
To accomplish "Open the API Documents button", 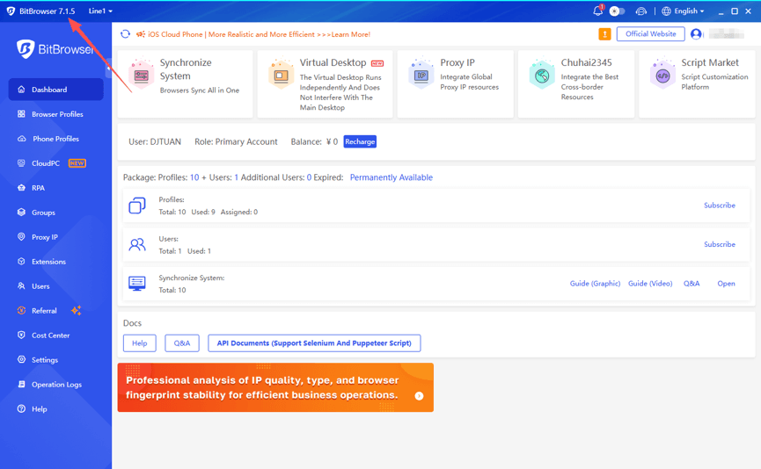I will pos(314,343).
